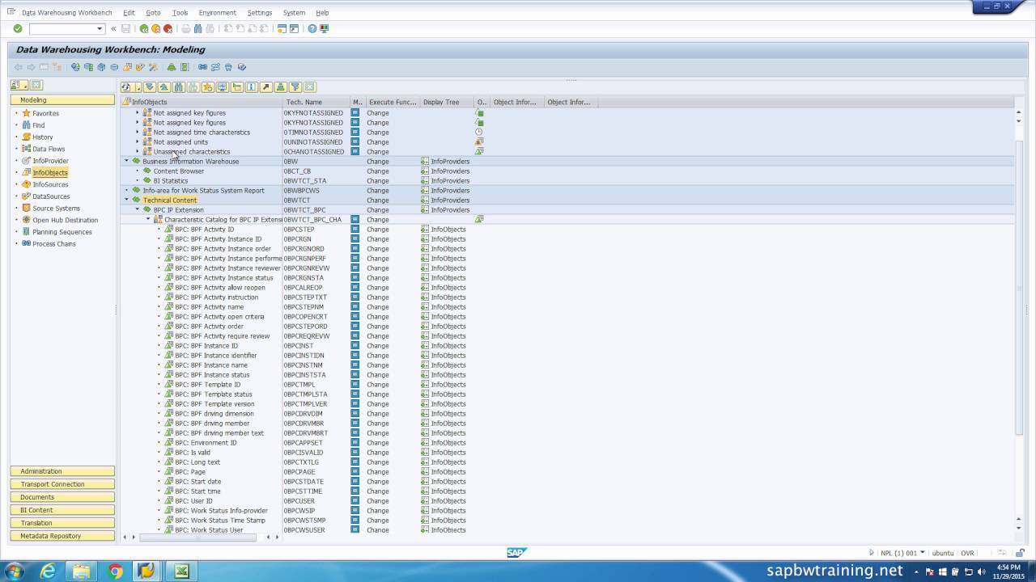Expand Not assigned time characteristics node

click(x=138, y=132)
